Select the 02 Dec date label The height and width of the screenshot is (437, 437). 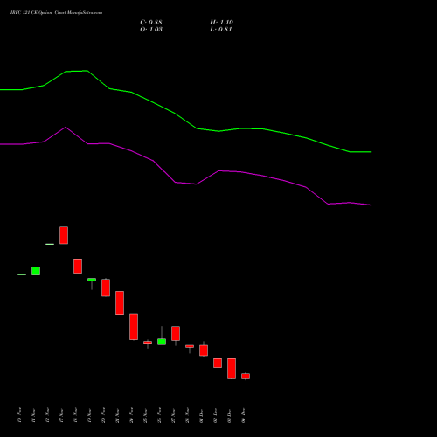pyautogui.click(x=215, y=415)
